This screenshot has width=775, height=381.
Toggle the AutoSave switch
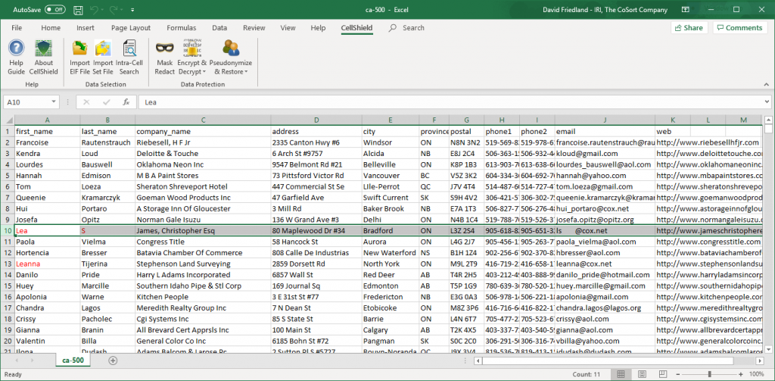click(x=54, y=9)
